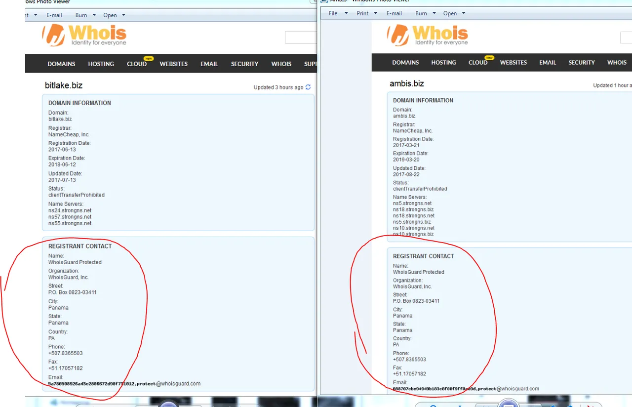Screen dimensions: 632x407
Task: Click expiration date 2019-03-20
Action: tap(407, 160)
